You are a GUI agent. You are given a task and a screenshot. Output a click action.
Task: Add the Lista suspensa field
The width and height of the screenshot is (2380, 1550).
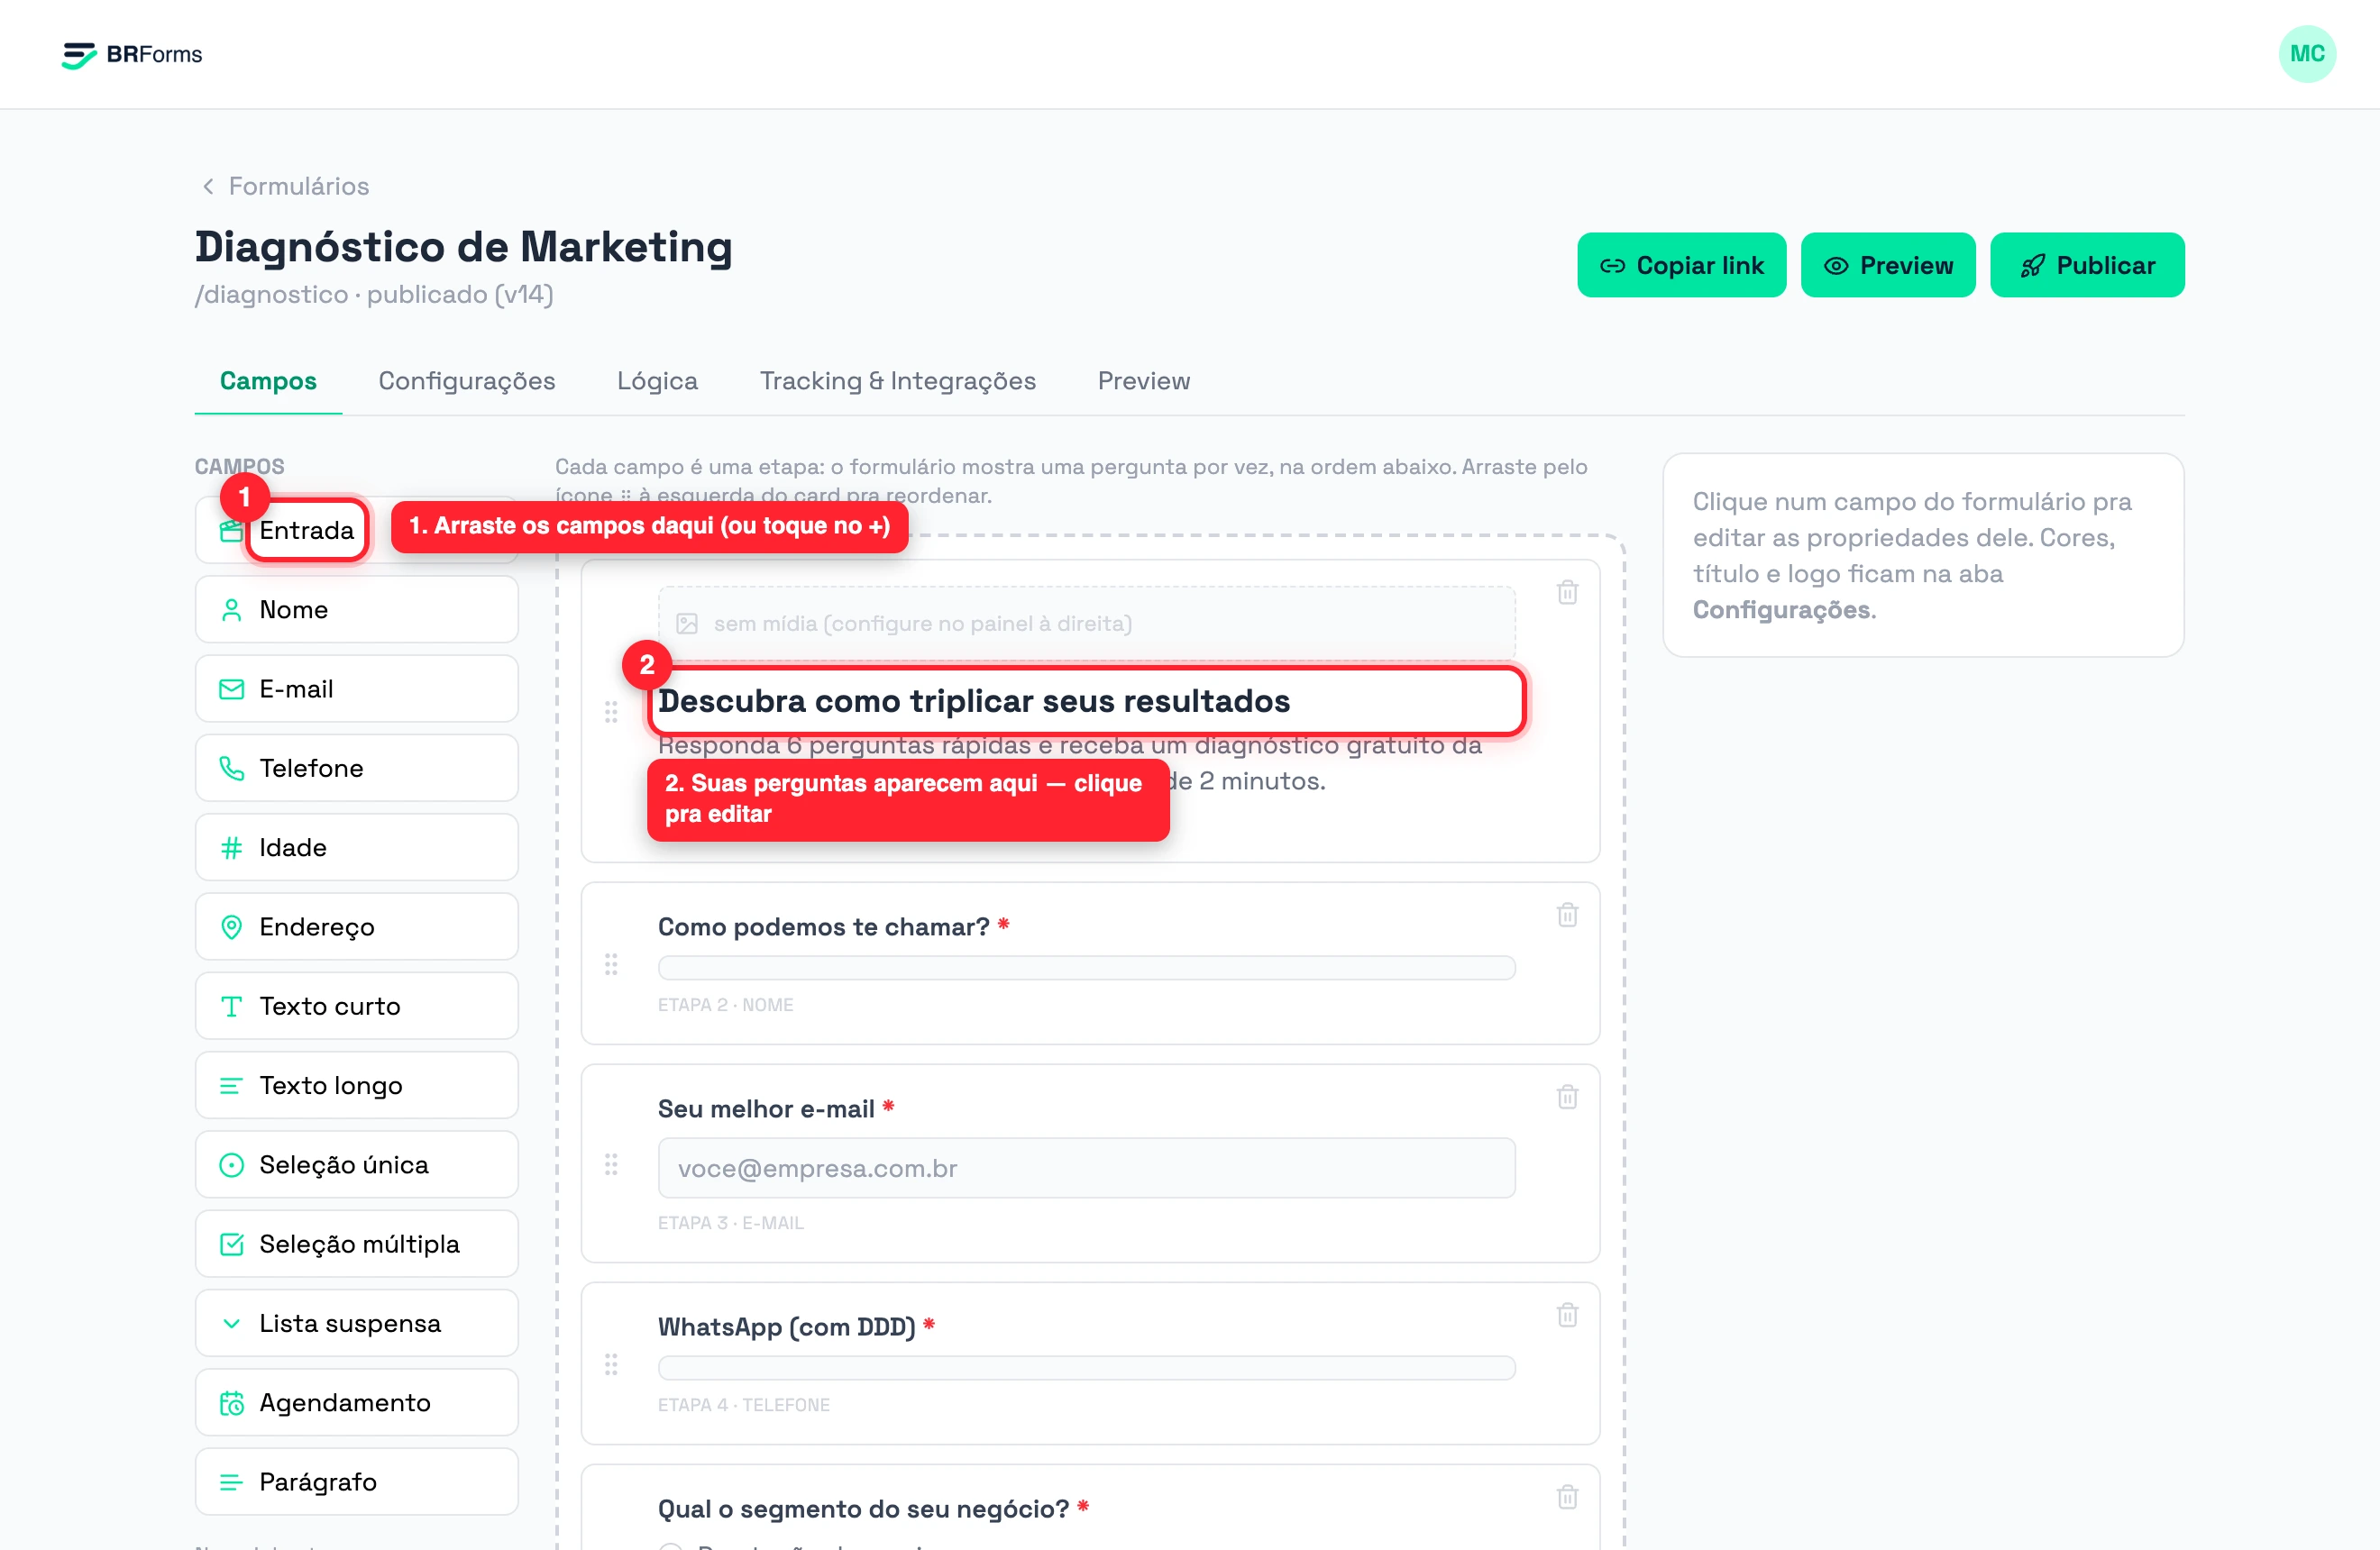(357, 1322)
